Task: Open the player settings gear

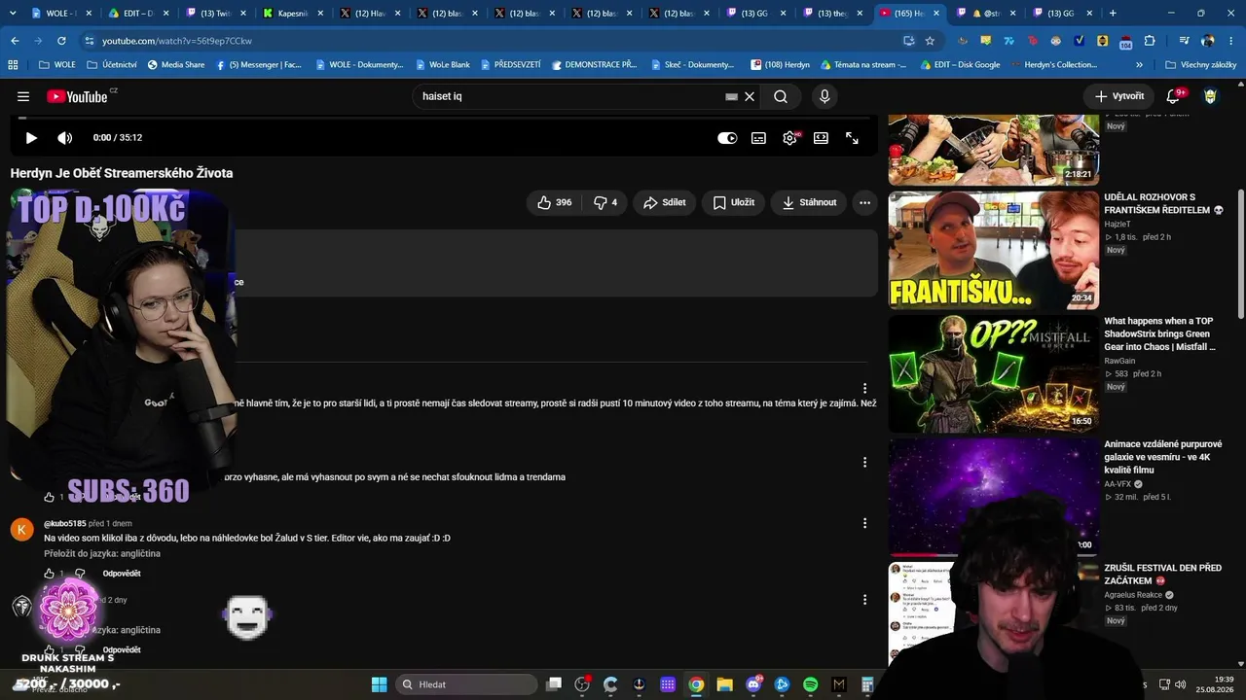Action: 789,138
